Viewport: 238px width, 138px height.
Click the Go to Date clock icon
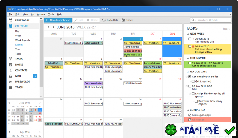104,20
